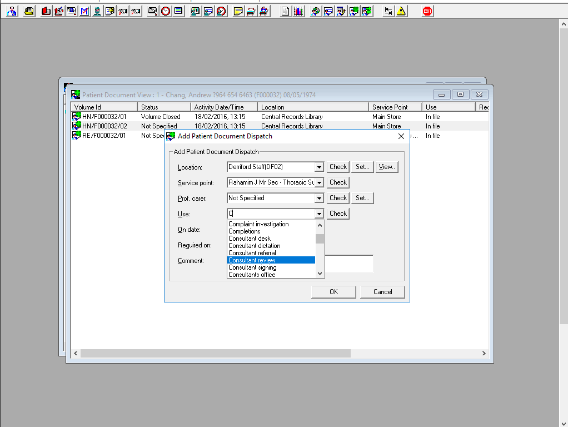Image resolution: width=568 pixels, height=427 pixels.
Task: Sort by the Service Point column header
Action: coord(395,107)
